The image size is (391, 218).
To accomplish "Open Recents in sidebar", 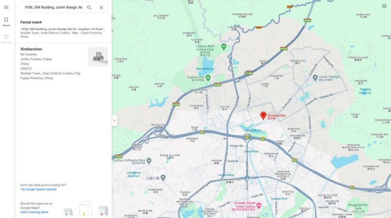I will pos(6,39).
